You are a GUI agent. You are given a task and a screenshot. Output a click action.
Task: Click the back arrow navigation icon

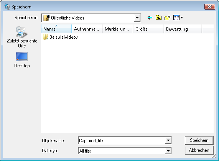point(150,18)
